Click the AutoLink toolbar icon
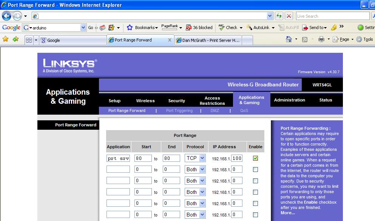 pos(249,28)
